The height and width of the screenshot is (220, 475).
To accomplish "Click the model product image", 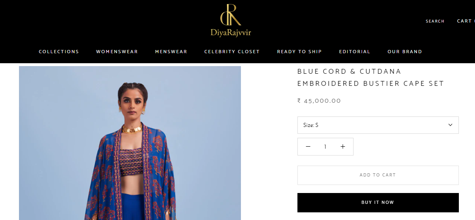I will coord(130,143).
